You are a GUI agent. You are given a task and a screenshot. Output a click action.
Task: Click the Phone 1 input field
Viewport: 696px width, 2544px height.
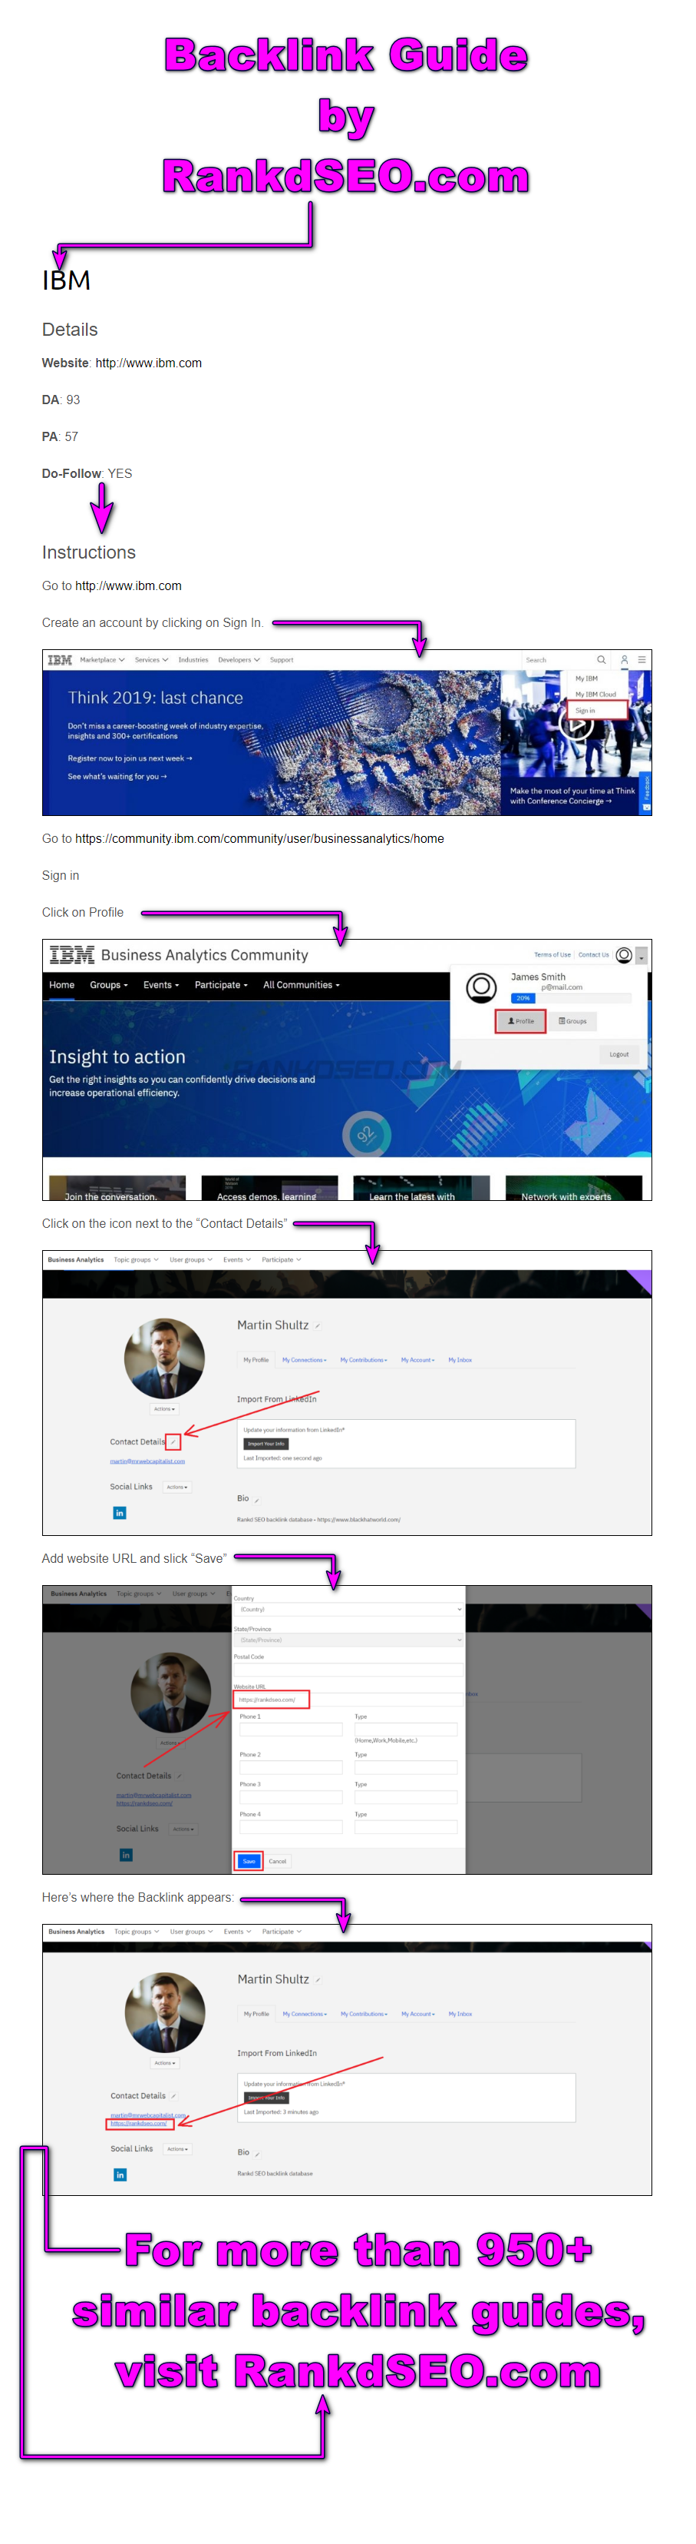tap(291, 1730)
